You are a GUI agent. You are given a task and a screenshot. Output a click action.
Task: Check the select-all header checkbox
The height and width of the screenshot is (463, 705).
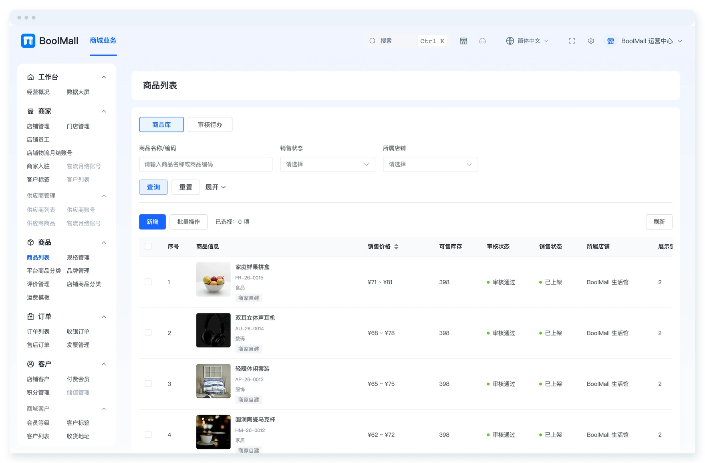pyautogui.click(x=148, y=246)
